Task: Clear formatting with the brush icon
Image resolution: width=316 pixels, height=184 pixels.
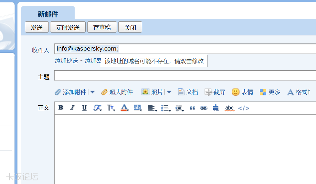Action: coord(216,108)
